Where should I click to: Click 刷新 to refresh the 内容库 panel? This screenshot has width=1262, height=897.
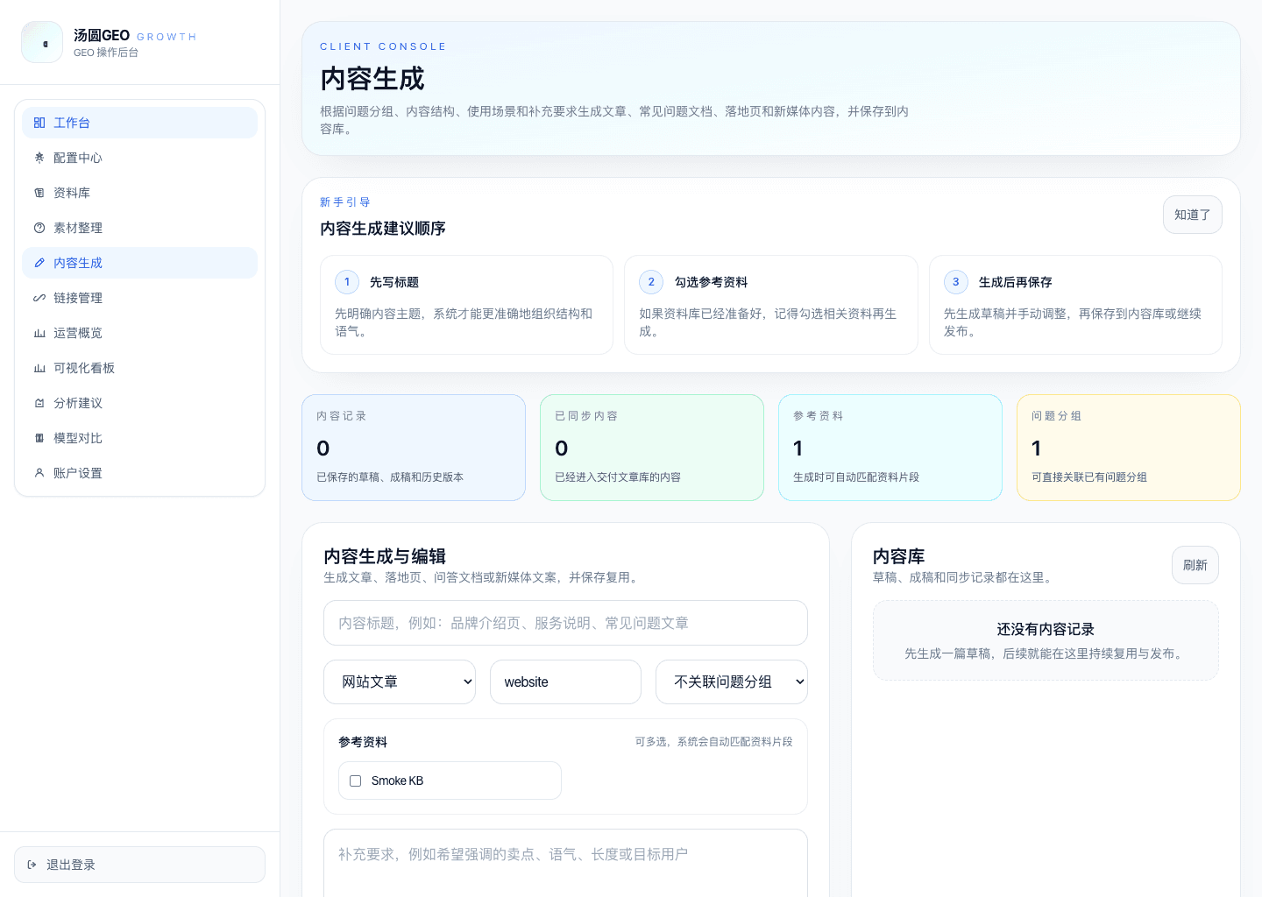click(x=1195, y=565)
